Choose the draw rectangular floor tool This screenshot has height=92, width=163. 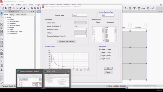[x=2, y=43]
